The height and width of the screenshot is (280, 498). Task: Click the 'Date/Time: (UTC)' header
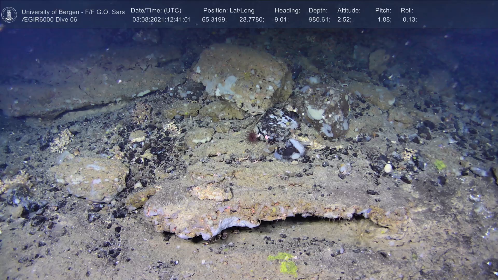tap(156, 11)
